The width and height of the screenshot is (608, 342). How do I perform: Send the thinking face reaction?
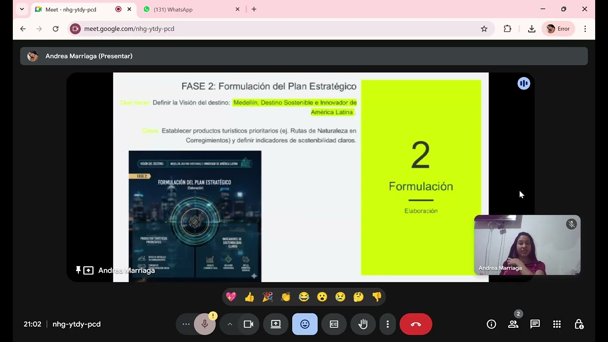pyautogui.click(x=359, y=297)
